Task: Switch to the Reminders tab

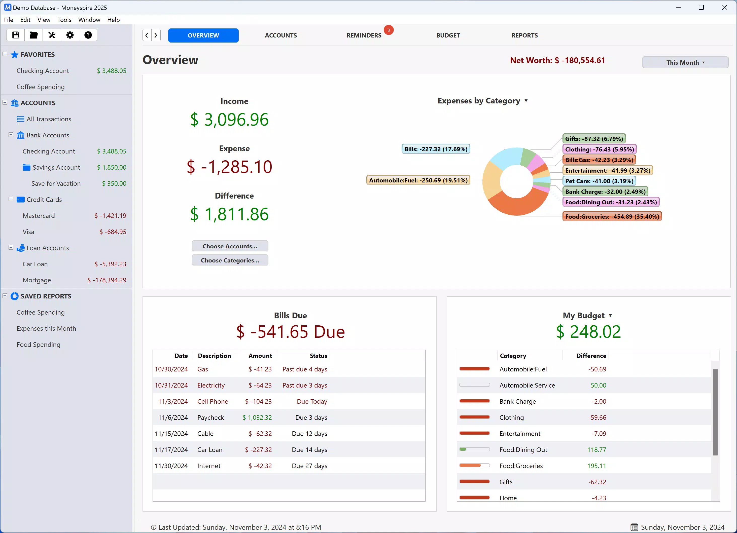Action: [x=364, y=35]
